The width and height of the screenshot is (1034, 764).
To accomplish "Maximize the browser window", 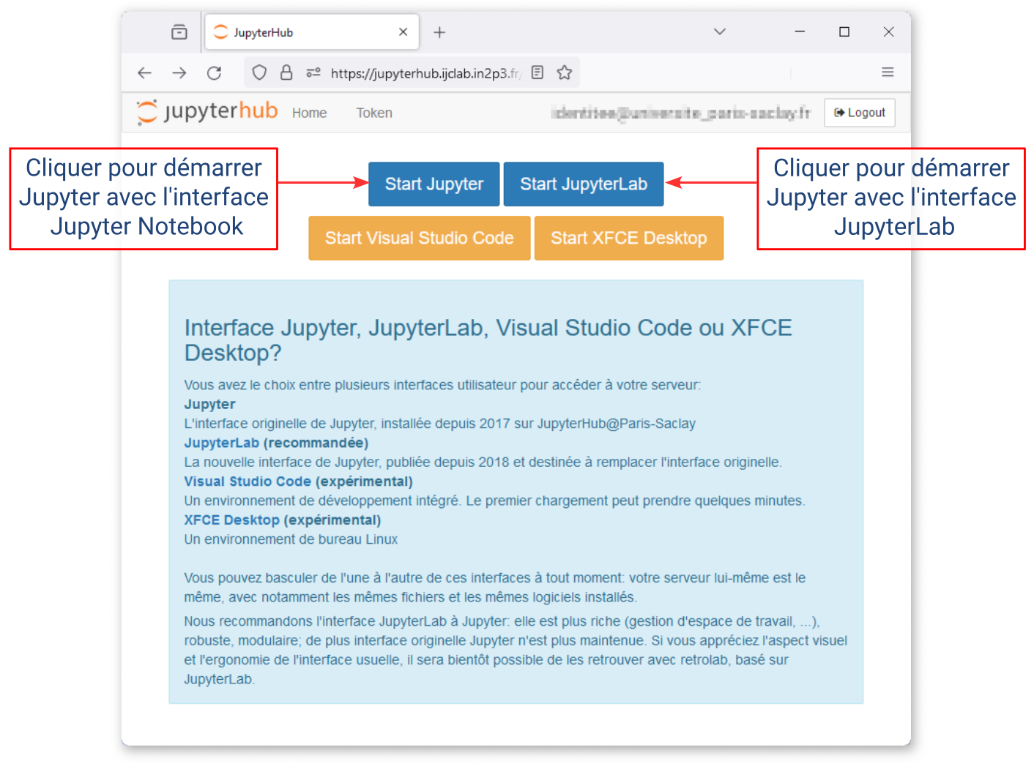I will pyautogui.click(x=844, y=31).
